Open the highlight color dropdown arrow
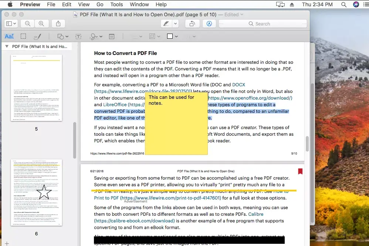 click(176, 24)
